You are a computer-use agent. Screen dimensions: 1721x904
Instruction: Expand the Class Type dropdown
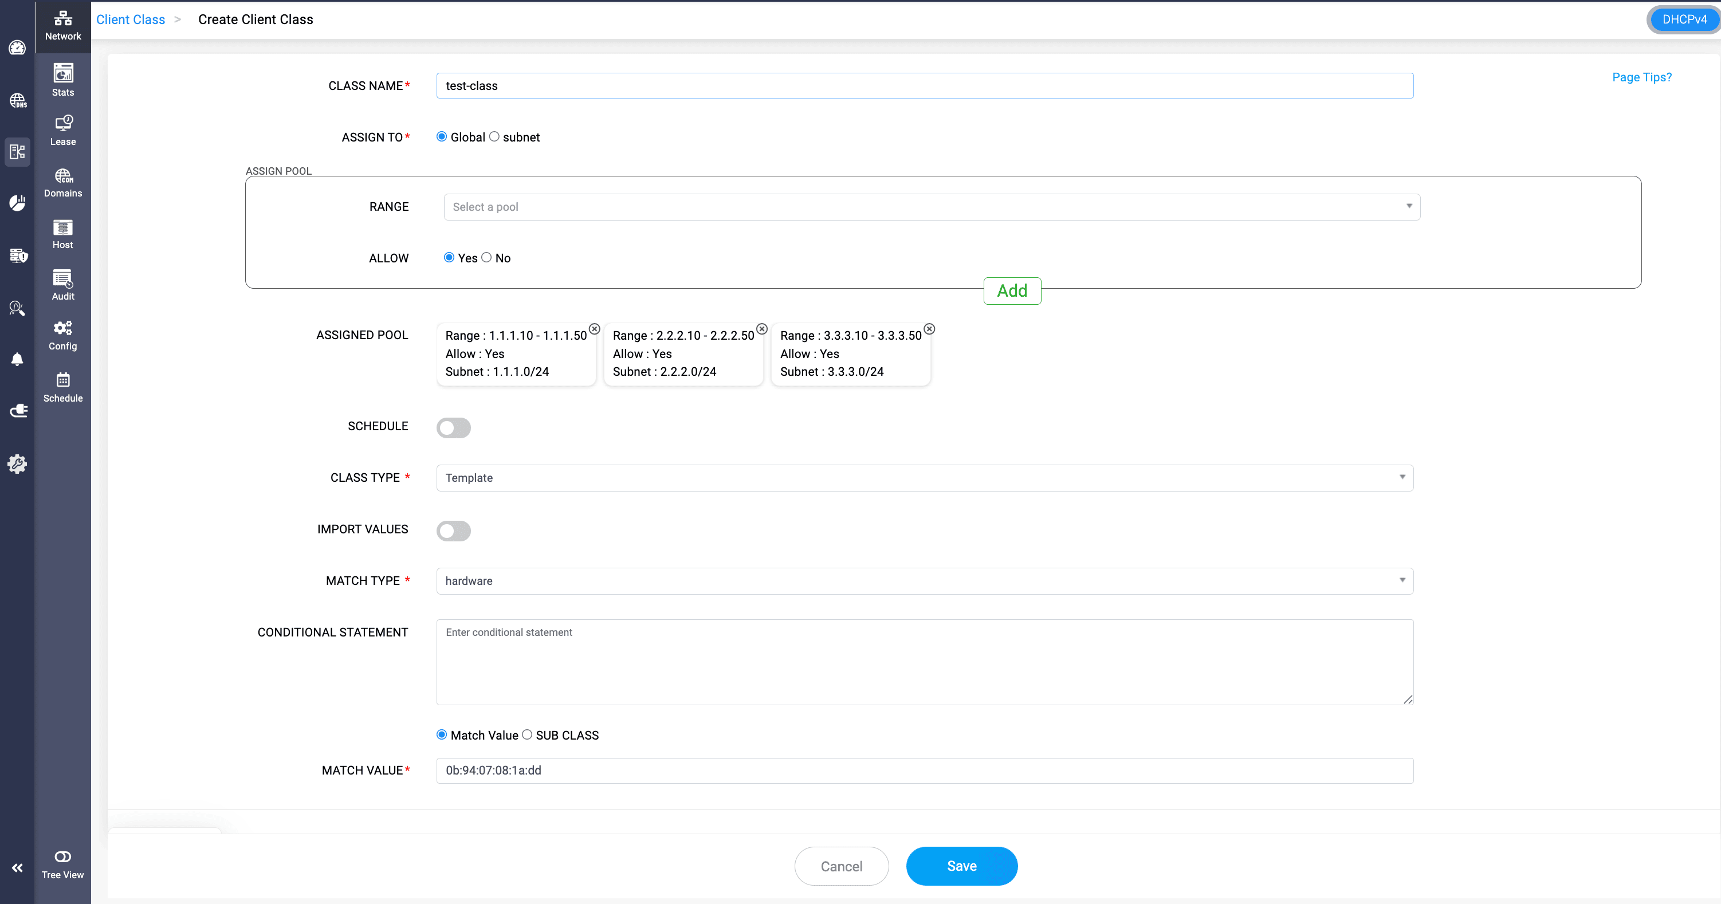pos(925,478)
